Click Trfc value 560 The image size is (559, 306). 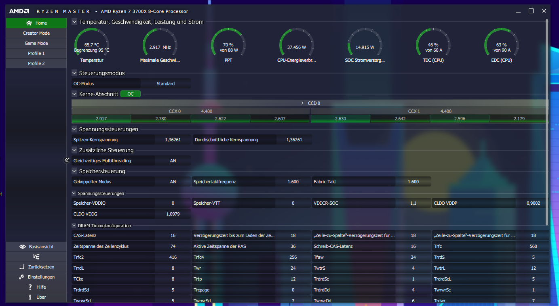[x=533, y=246]
